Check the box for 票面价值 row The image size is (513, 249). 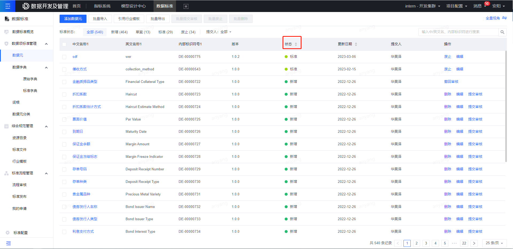click(x=64, y=119)
